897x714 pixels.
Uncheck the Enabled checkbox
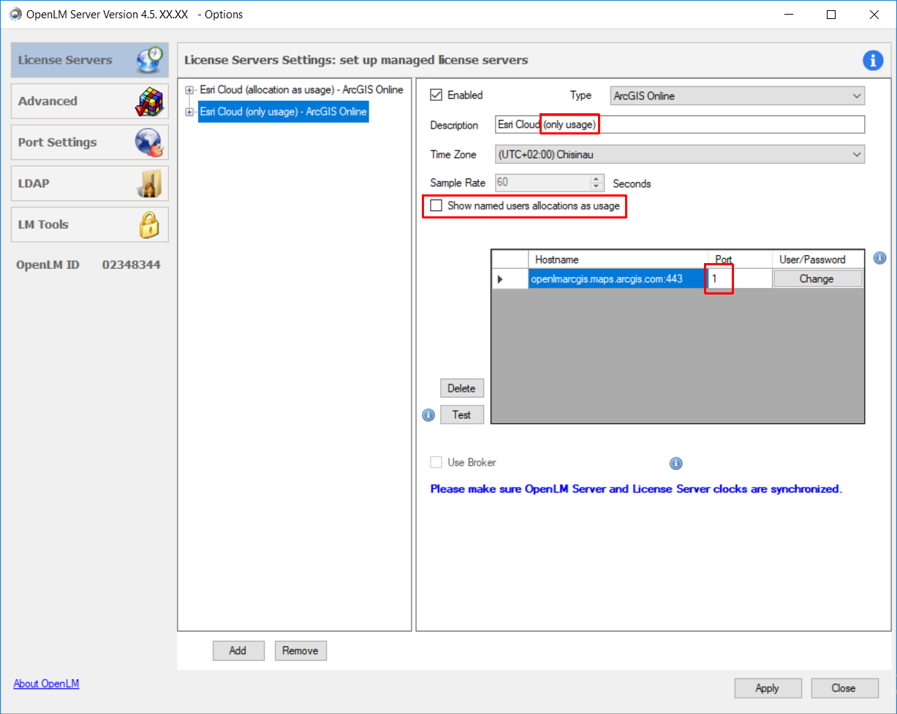click(x=436, y=95)
